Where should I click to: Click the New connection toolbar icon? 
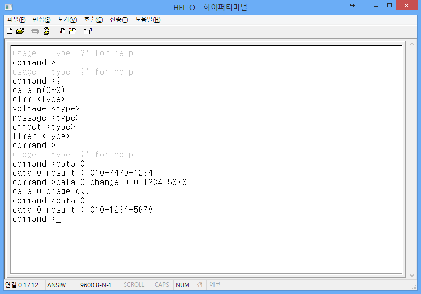[9, 31]
